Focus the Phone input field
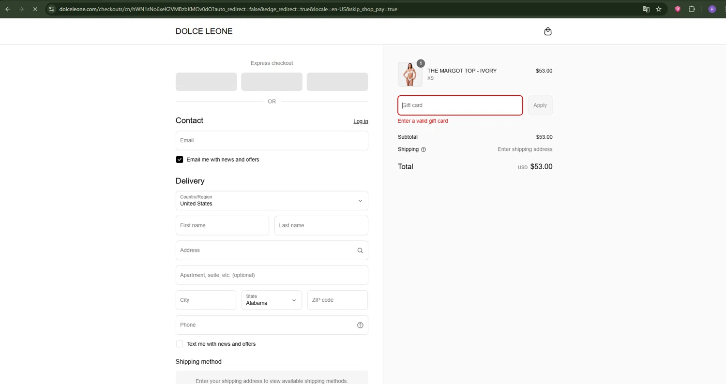Screen dimensions: 726x384 (x=272, y=325)
